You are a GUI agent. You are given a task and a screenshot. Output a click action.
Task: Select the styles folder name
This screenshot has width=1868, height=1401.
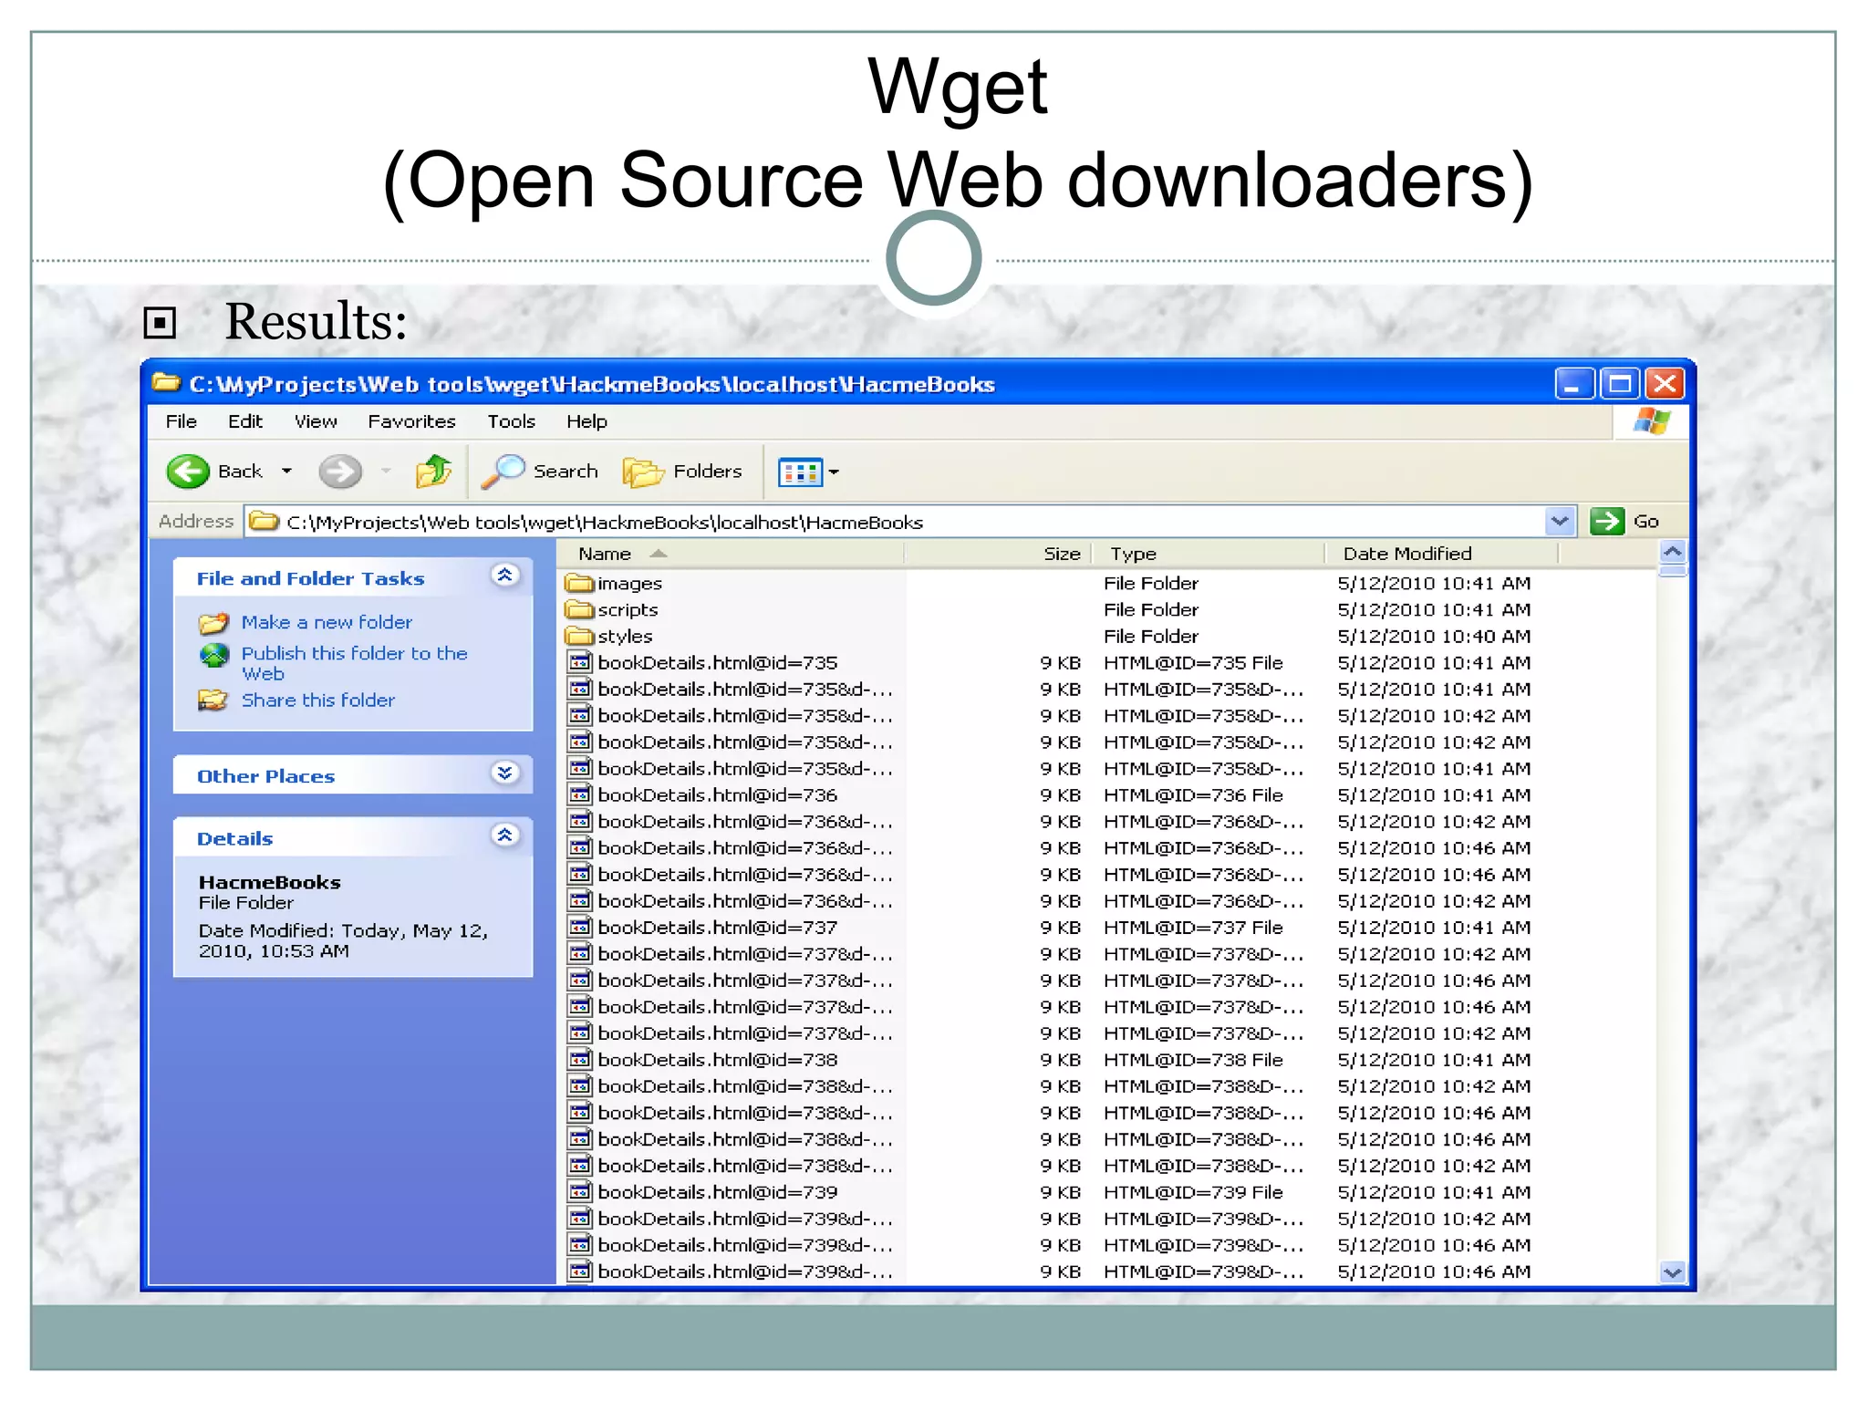[625, 636]
